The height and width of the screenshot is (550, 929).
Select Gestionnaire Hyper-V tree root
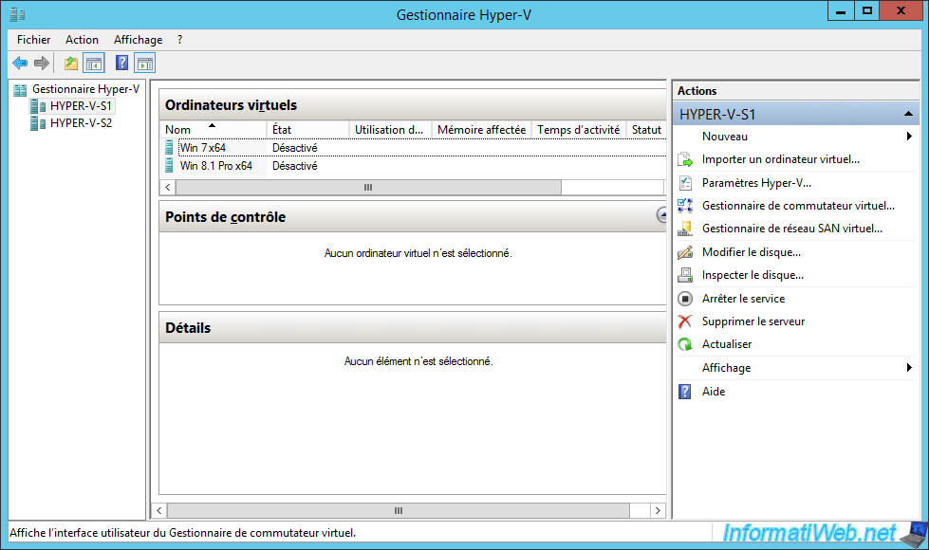point(86,89)
